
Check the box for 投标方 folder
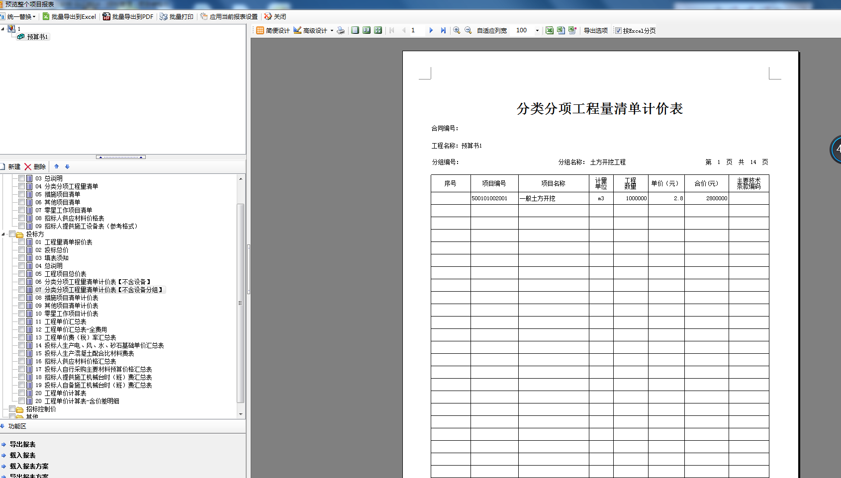point(12,234)
